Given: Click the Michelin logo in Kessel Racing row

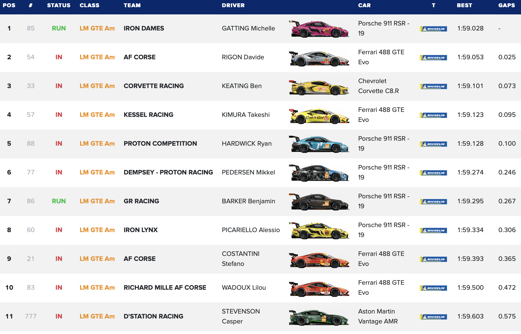Looking at the screenshot, I should tap(433, 115).
